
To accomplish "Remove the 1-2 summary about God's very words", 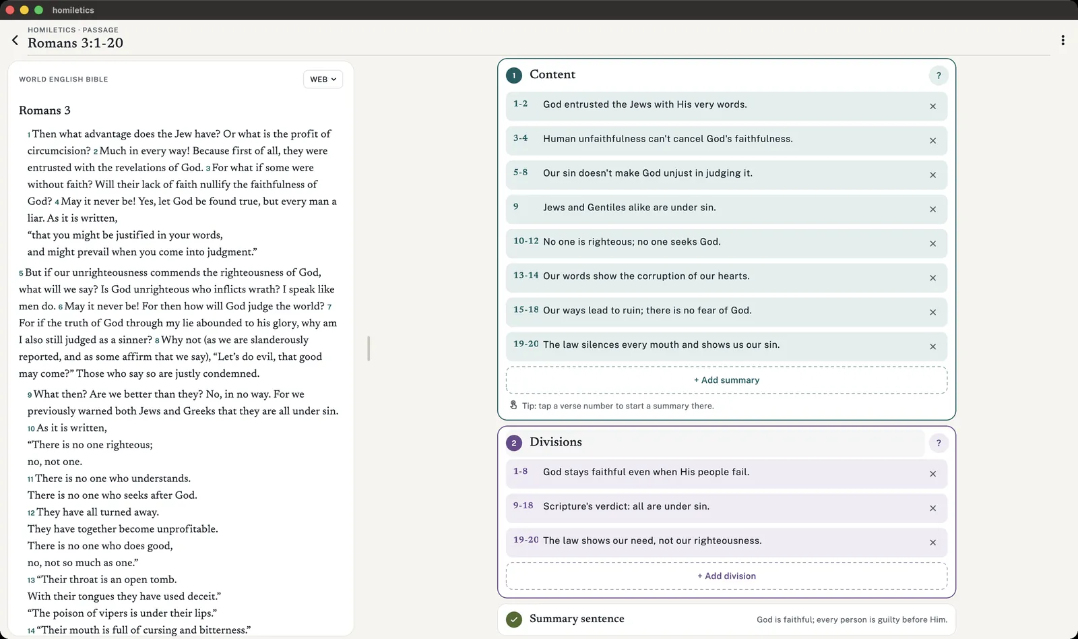I will (x=932, y=106).
